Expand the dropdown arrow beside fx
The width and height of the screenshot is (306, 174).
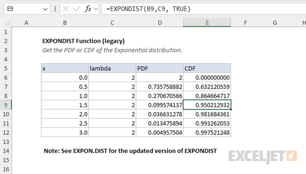[x=96, y=9]
